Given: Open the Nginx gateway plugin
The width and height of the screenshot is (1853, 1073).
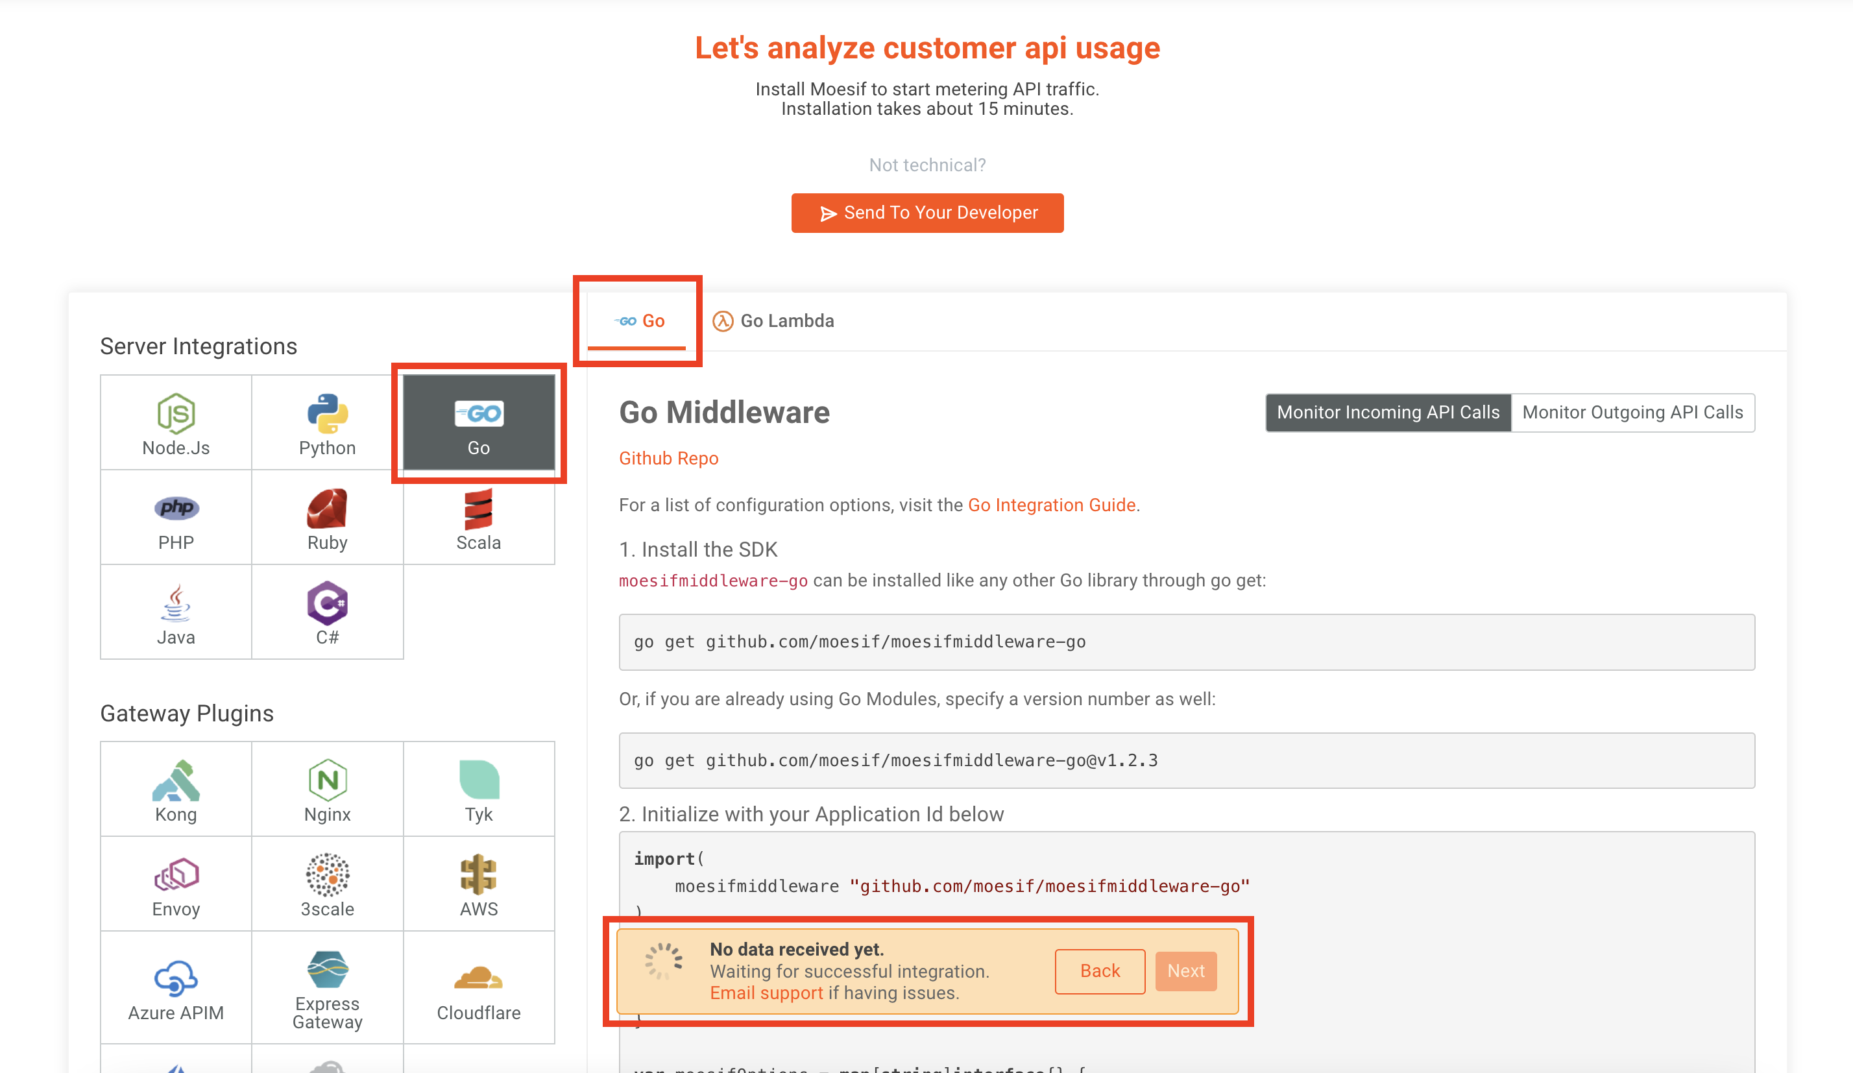Looking at the screenshot, I should click(x=327, y=789).
